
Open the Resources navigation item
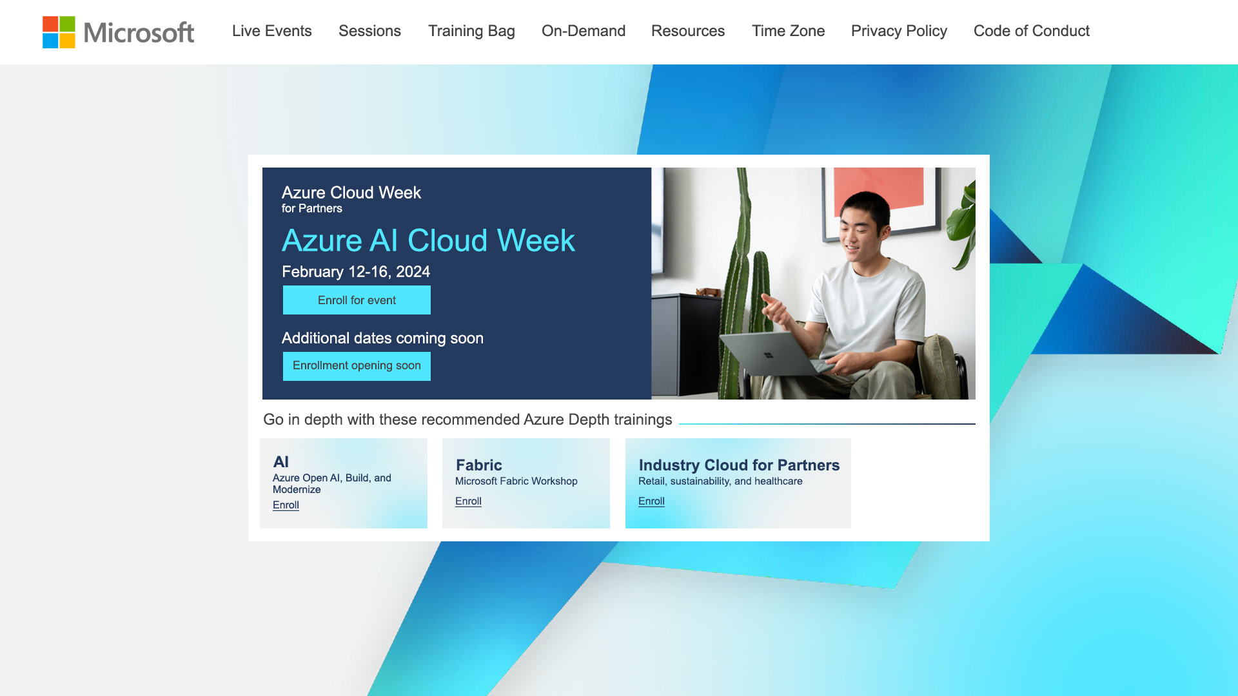pyautogui.click(x=687, y=31)
